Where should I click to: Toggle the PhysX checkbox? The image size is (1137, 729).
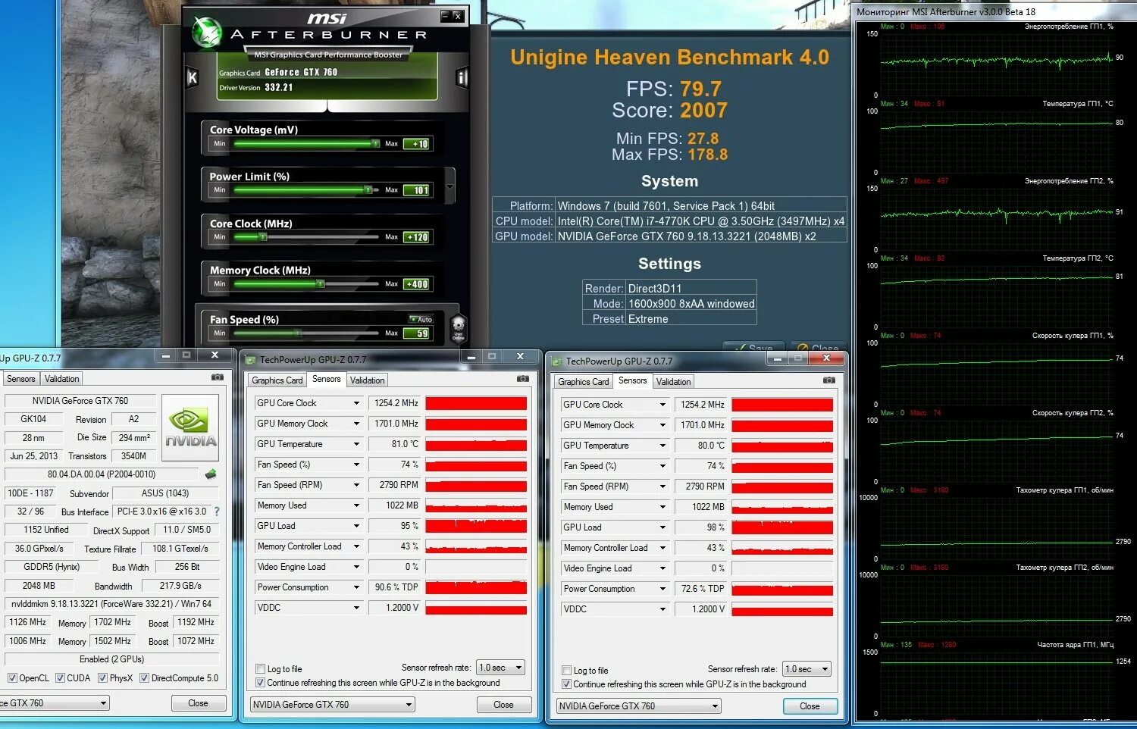pyautogui.click(x=102, y=678)
